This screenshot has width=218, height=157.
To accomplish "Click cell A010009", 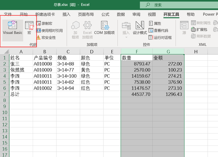I will (45, 70).
